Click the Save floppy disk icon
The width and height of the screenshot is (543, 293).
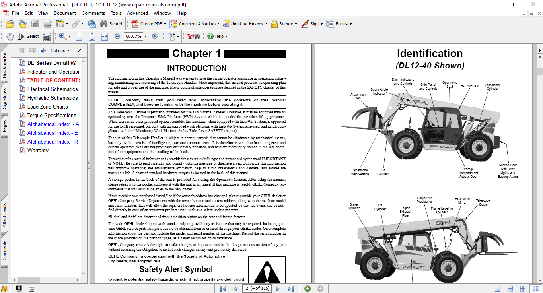click(x=35, y=24)
